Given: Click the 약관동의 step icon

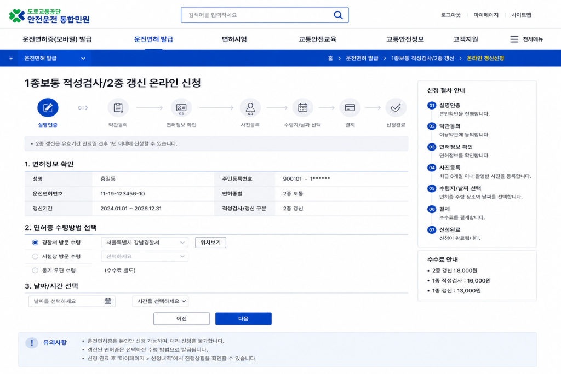Looking at the screenshot, I should [118, 108].
